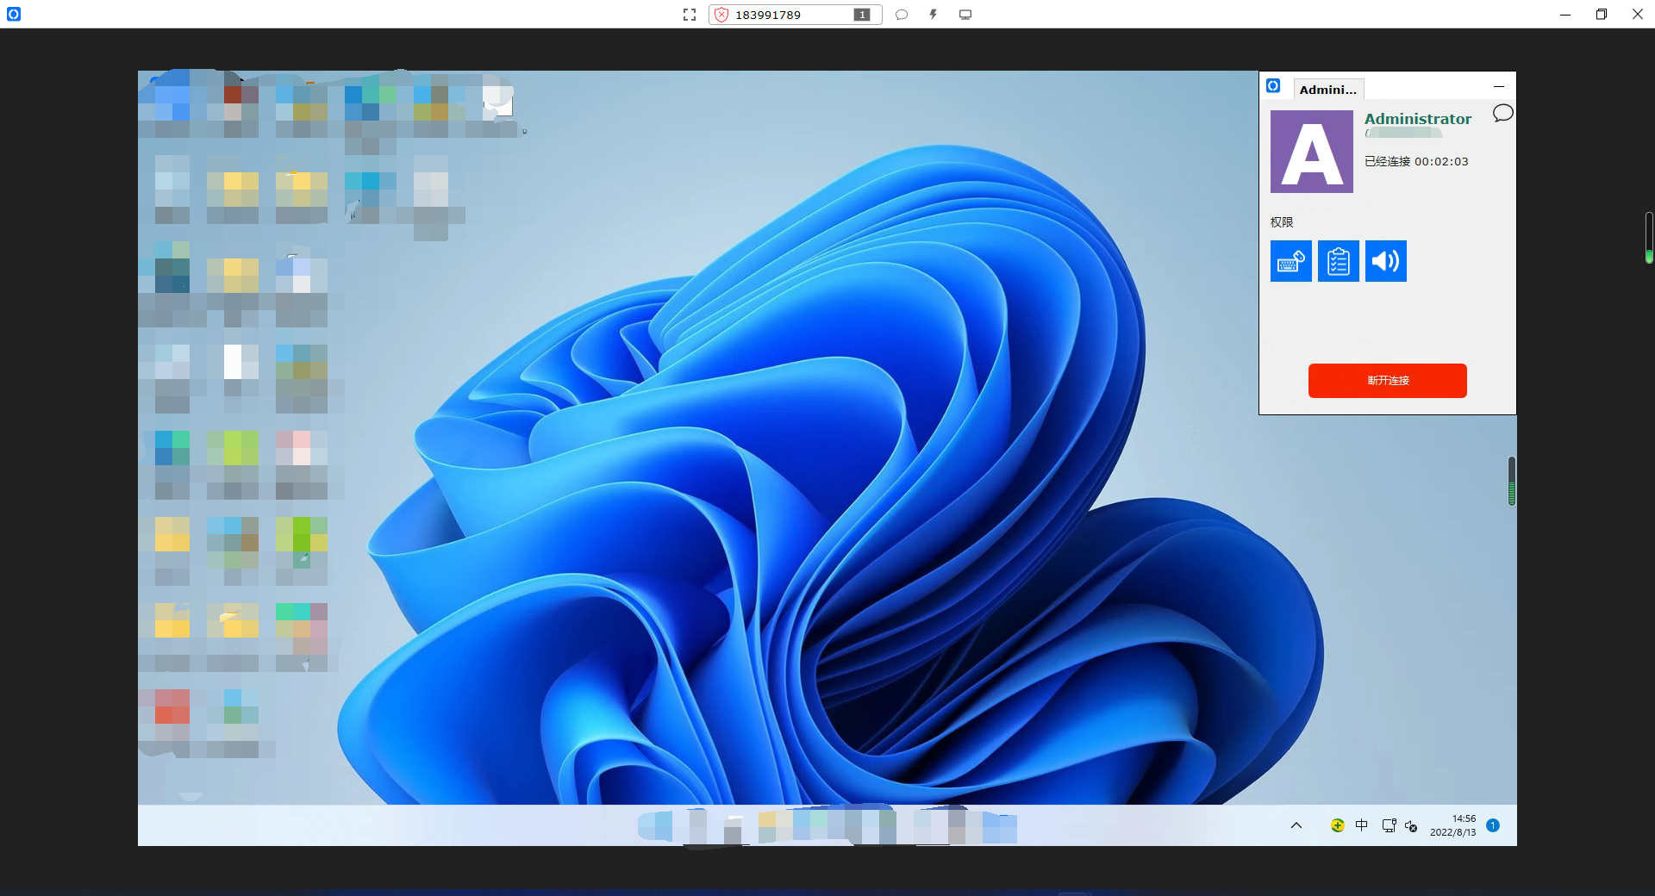The image size is (1655, 896).
Task: Open remote network status tray icon
Action: pos(1388,825)
